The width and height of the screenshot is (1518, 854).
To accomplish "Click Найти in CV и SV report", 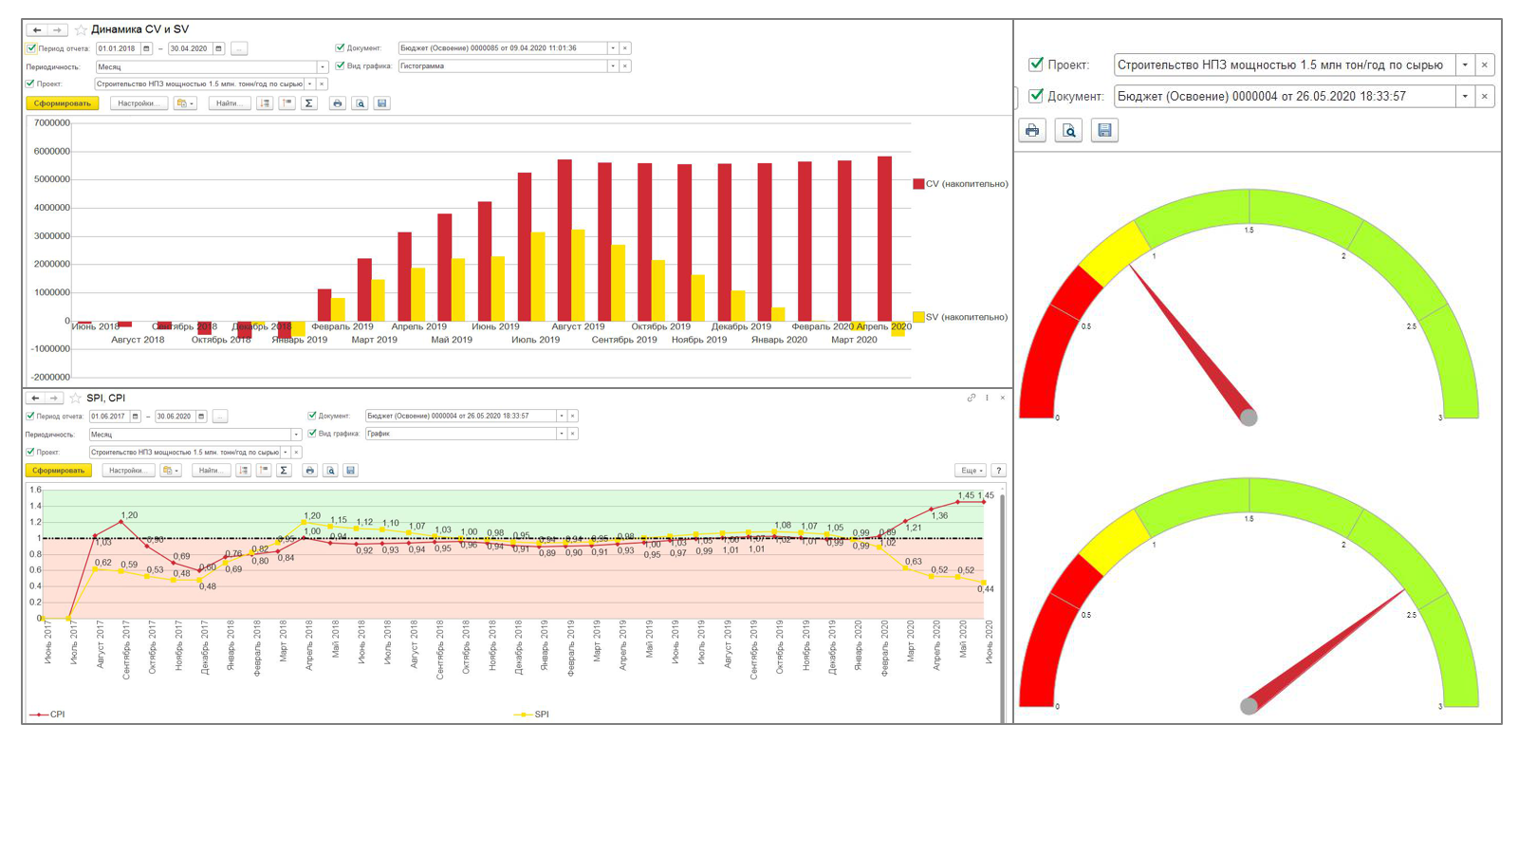I will coord(229,103).
